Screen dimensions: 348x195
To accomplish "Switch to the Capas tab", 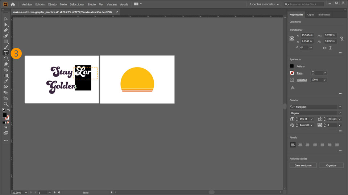I will click(x=311, y=14).
